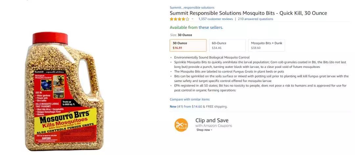Open Compare with similar items
355x155 pixels.
click(190, 99)
